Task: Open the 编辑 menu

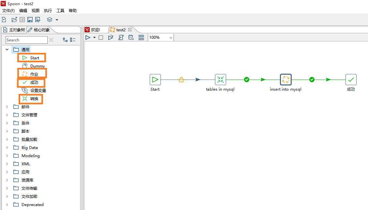Action: click(23, 10)
